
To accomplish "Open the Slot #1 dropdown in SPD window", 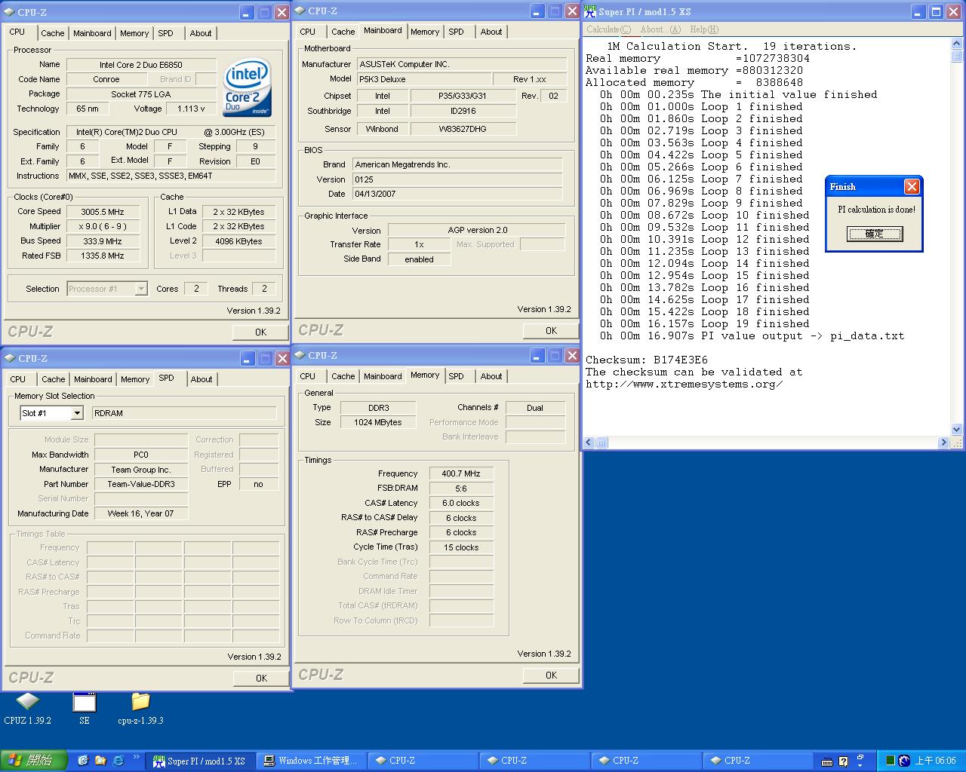I will (76, 413).
